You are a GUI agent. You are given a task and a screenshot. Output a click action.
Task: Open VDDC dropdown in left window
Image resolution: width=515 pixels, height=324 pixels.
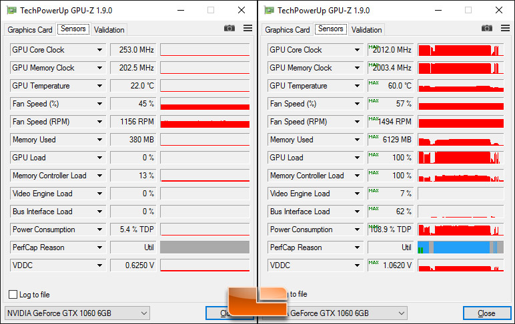(99, 265)
